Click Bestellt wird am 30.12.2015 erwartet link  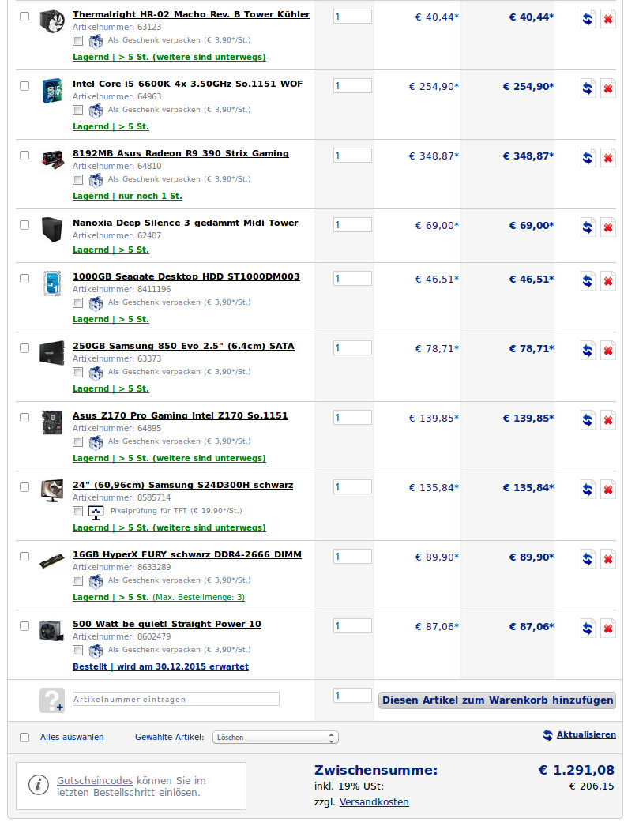click(160, 666)
